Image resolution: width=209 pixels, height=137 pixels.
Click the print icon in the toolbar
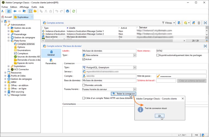67,11
